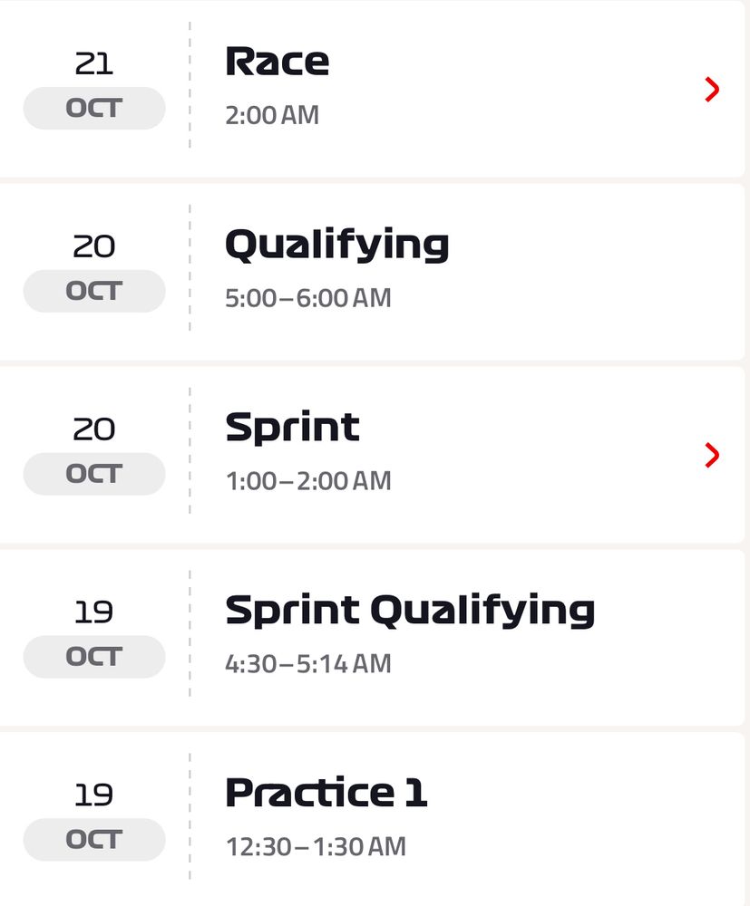Tap the 12:30–1:30 AM practice time
The image size is (750, 906).
316,846
